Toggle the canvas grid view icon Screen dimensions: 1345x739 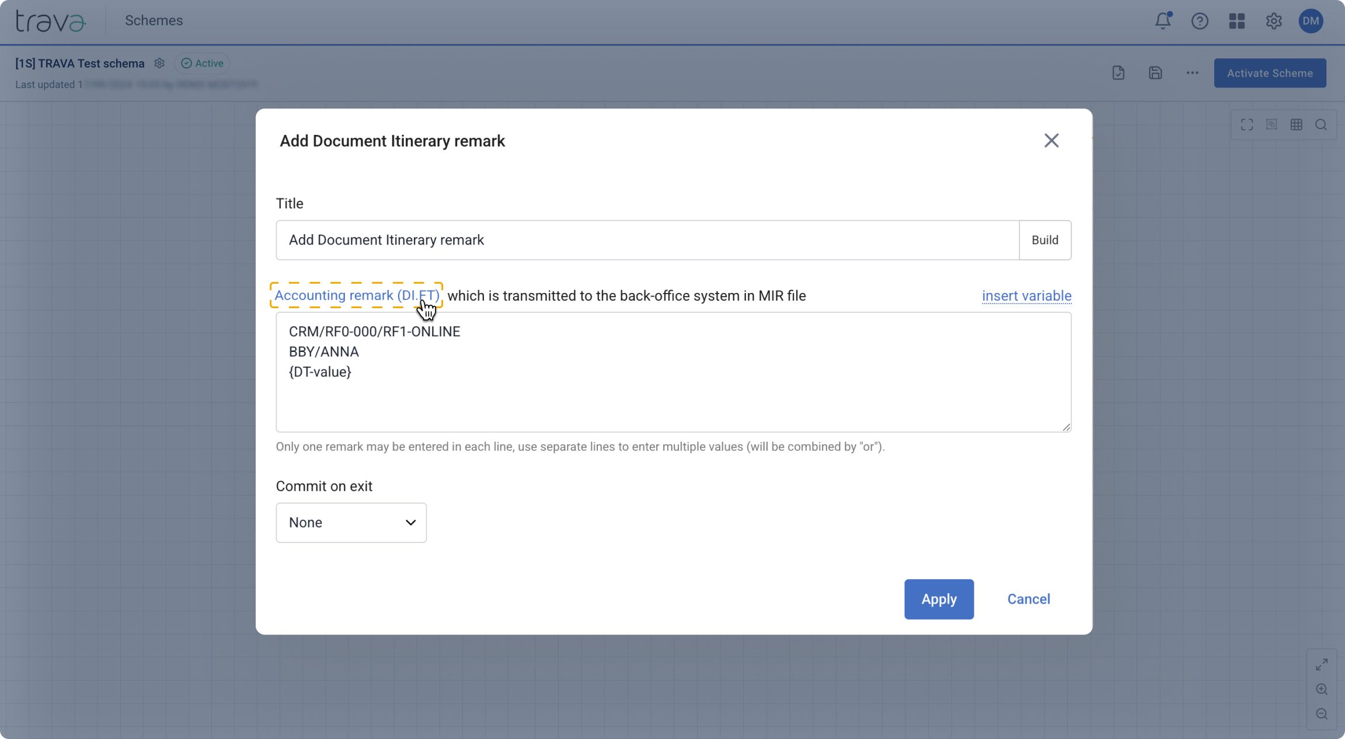(x=1296, y=124)
